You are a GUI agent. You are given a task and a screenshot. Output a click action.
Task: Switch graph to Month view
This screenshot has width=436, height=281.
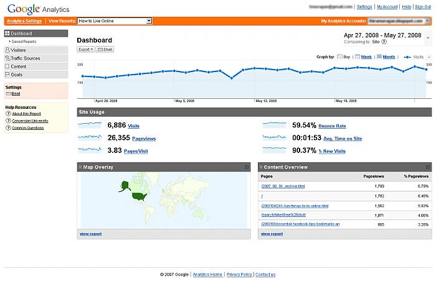pyautogui.click(x=389, y=57)
